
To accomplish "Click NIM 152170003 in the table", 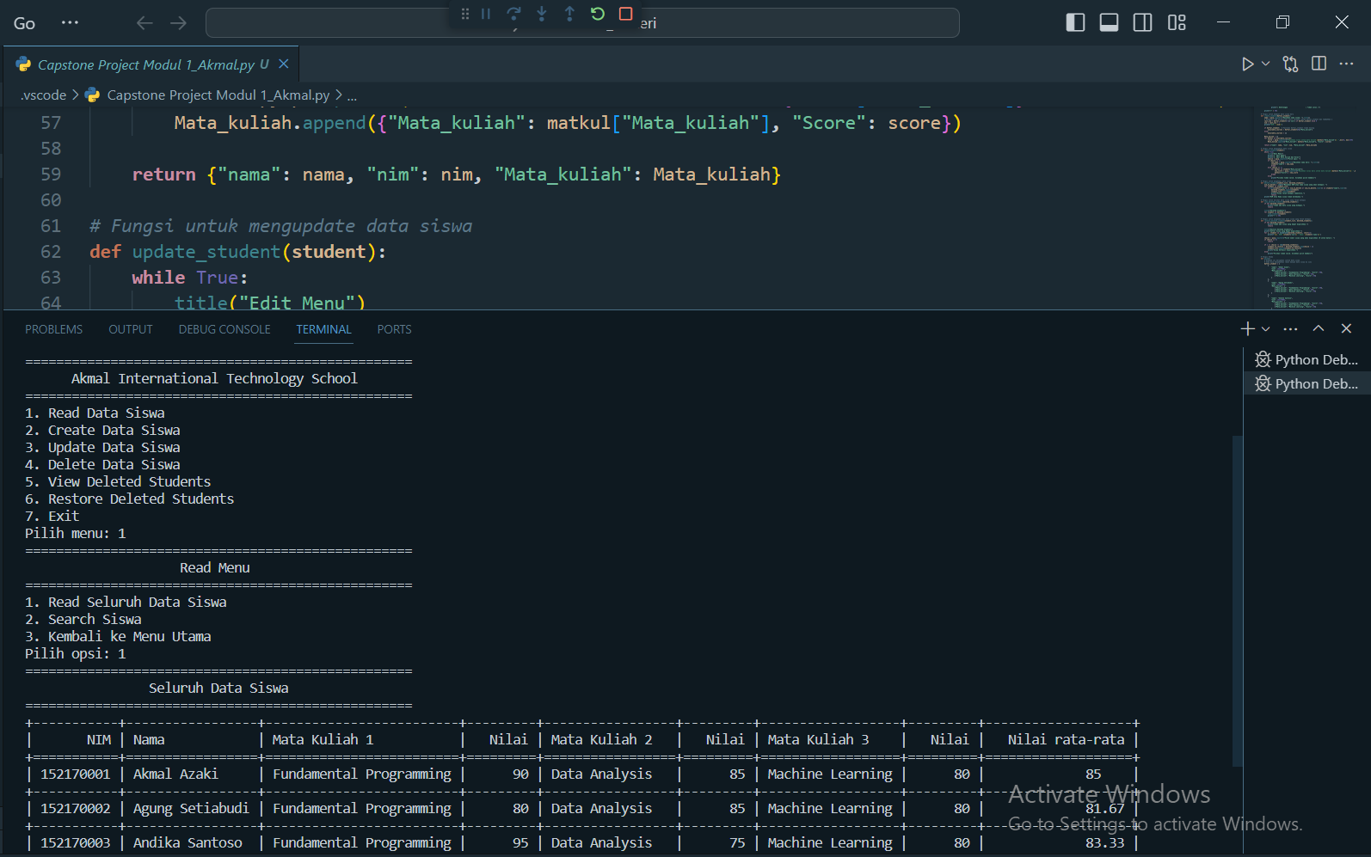I will (76, 842).
